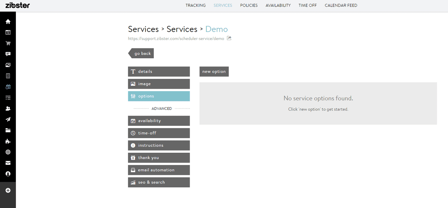Switch to the POLICIES tab

(x=248, y=5)
